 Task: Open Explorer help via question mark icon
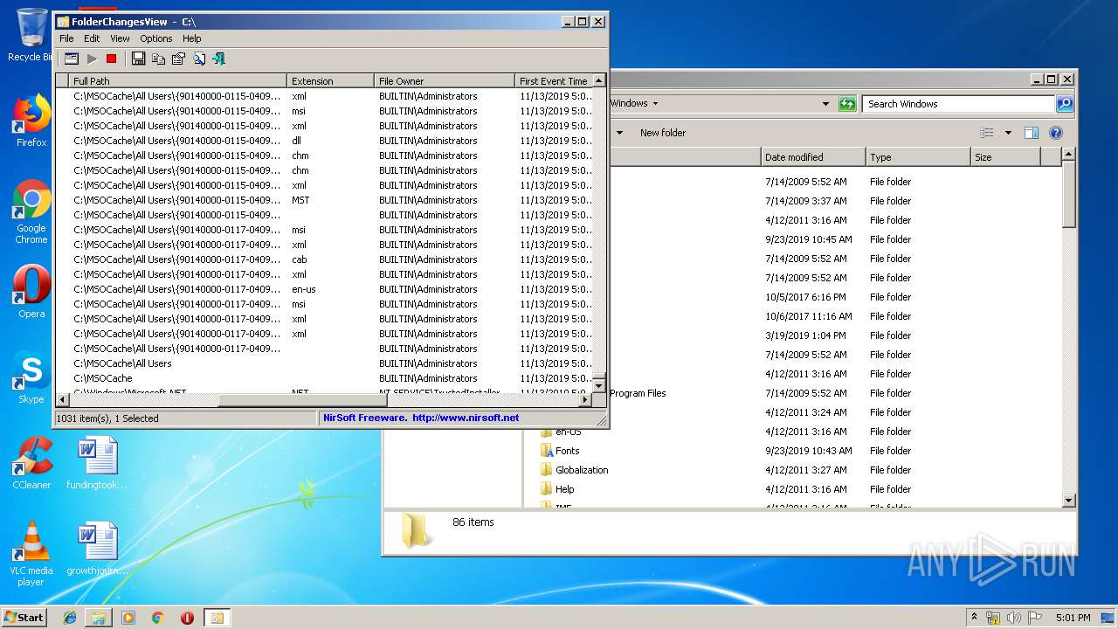click(1055, 133)
